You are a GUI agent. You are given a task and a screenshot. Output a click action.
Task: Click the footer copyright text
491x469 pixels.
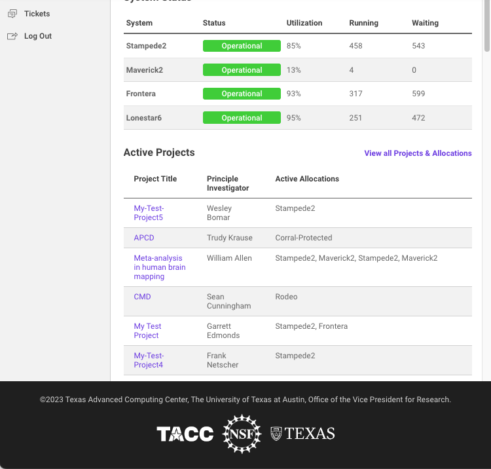245,400
